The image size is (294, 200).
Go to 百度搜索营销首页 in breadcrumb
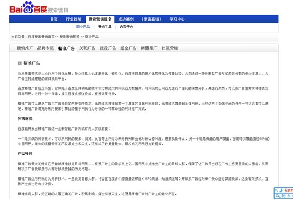point(41,37)
